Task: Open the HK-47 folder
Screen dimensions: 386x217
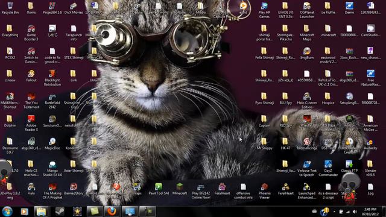Action: [x=285, y=143]
